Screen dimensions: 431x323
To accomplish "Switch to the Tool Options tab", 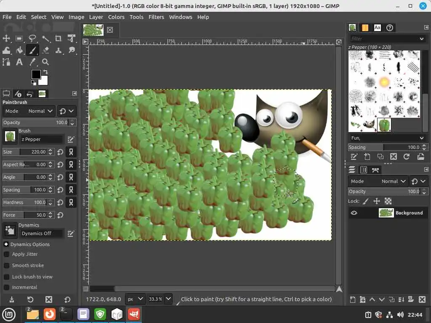I will (6, 94).
